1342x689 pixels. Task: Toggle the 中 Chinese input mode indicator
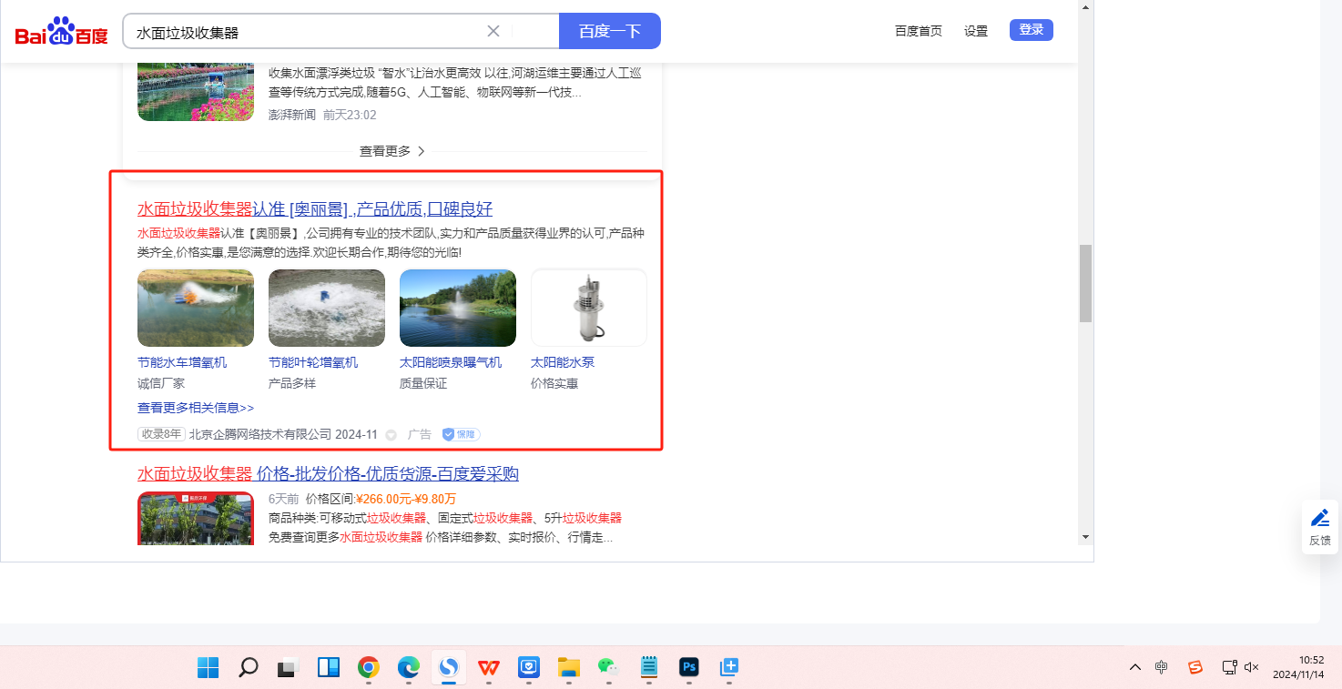(1161, 667)
